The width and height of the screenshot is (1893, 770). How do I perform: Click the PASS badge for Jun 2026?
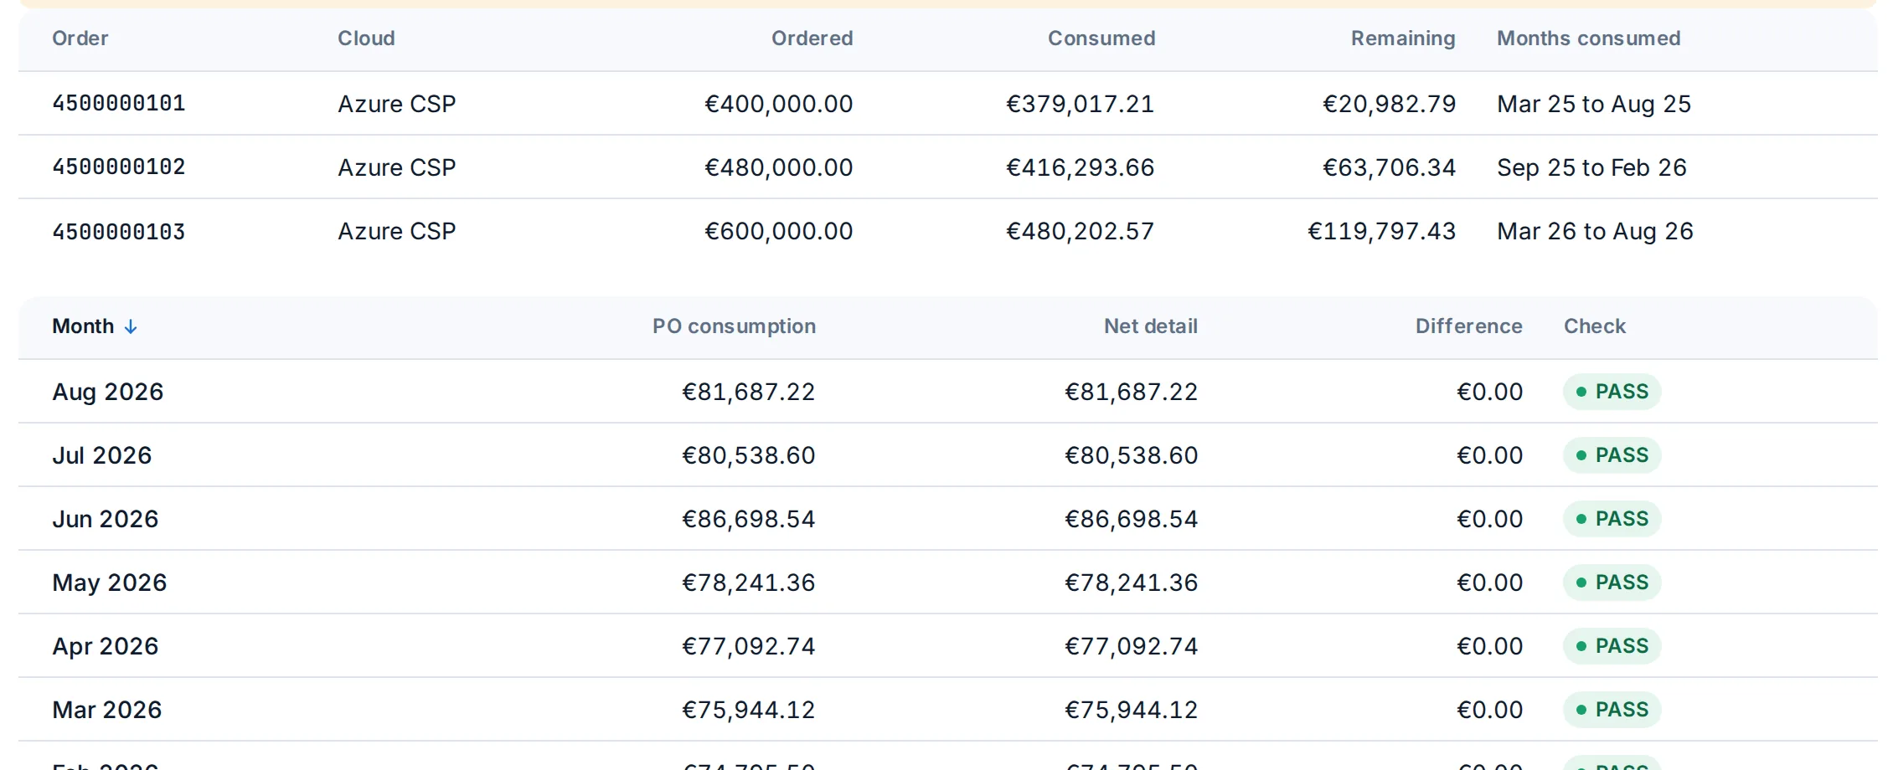pos(1612,519)
